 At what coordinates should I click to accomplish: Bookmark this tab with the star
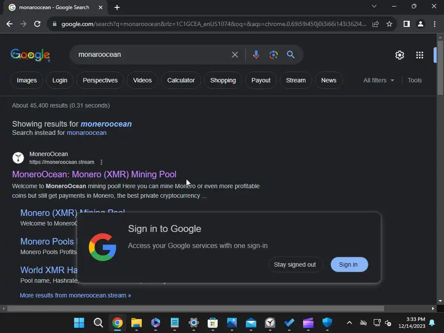coord(389,24)
